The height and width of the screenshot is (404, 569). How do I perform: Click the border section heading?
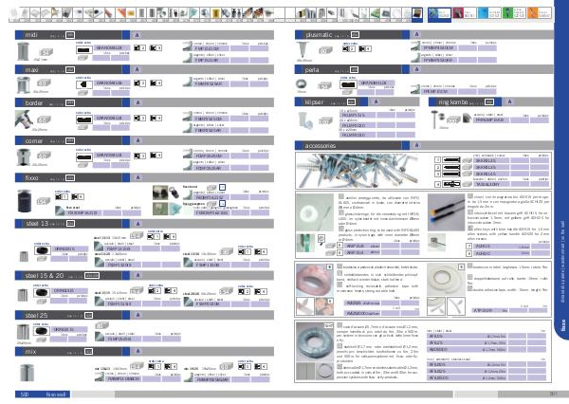pos(34,102)
